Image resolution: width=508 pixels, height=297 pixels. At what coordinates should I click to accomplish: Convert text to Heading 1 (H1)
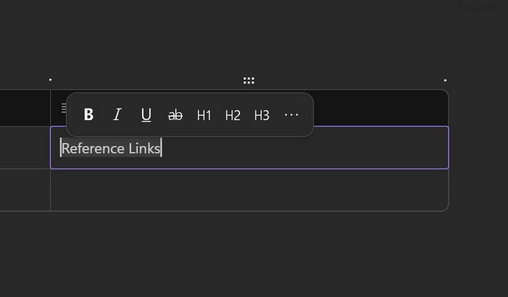coord(204,115)
